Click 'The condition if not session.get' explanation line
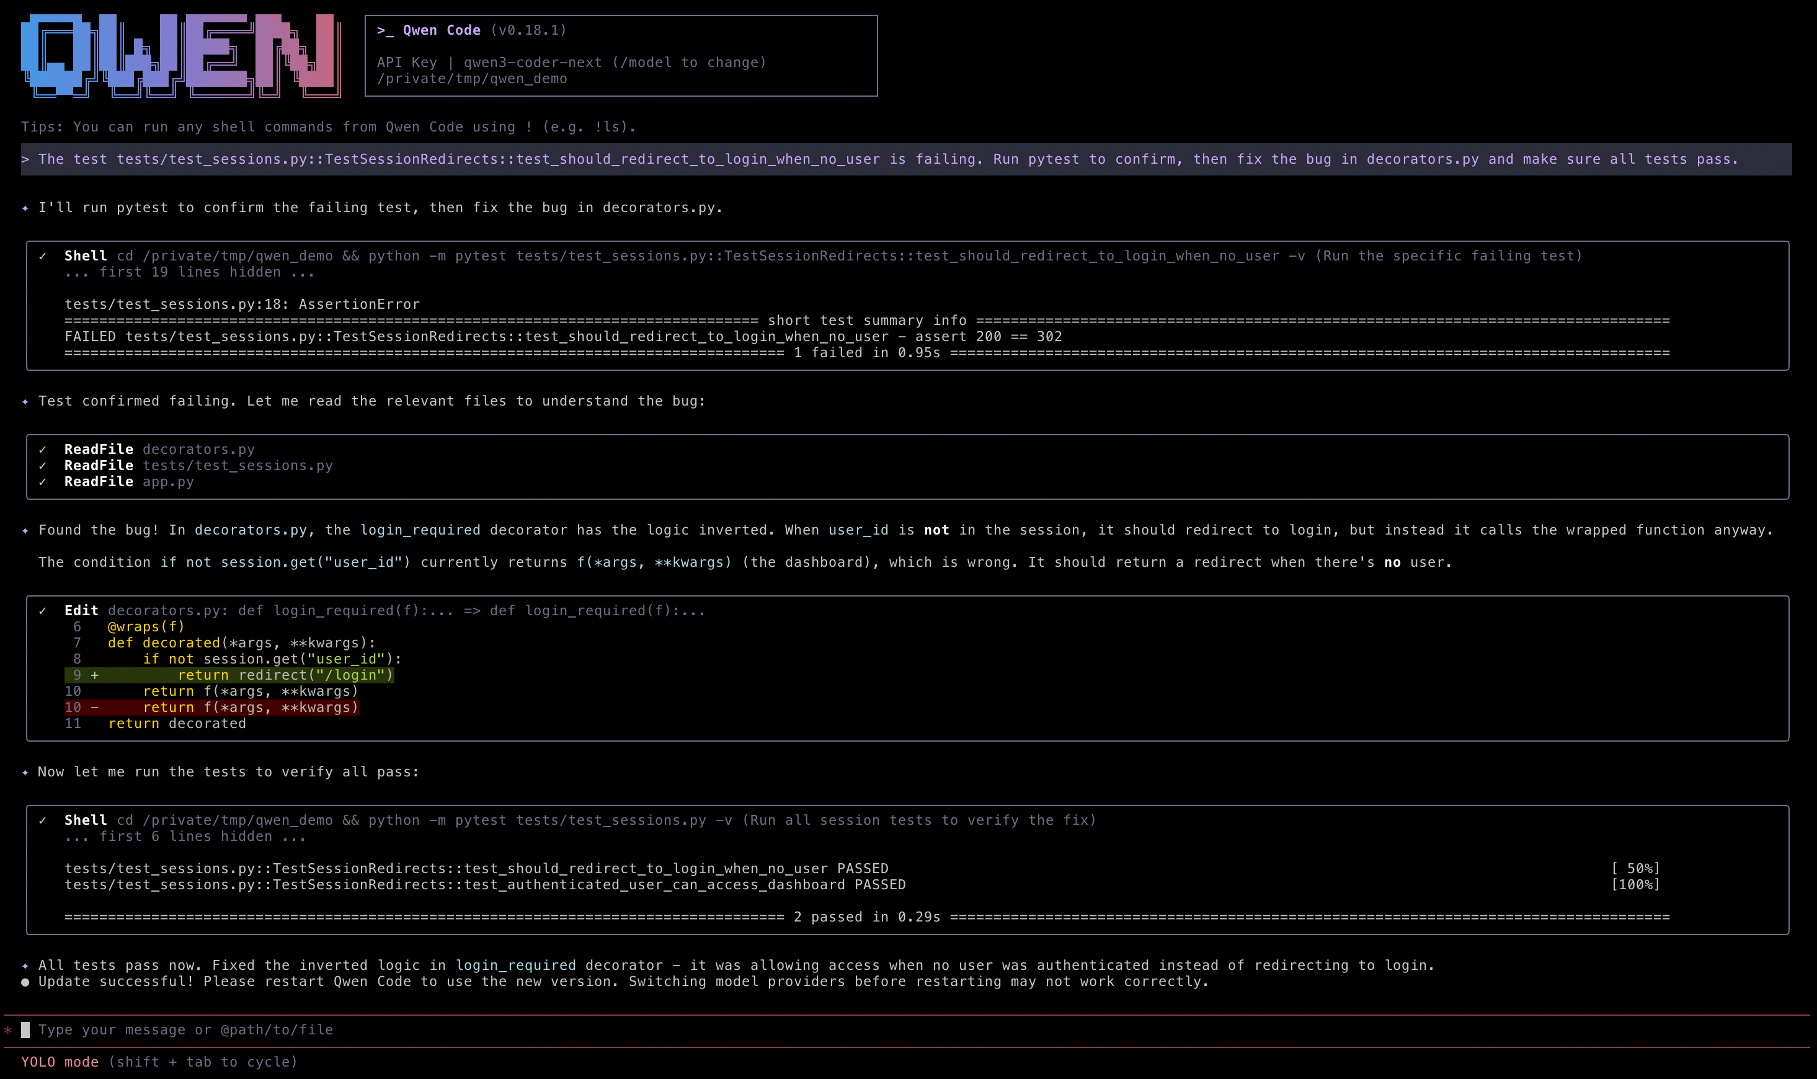This screenshot has width=1817, height=1079. (745, 562)
